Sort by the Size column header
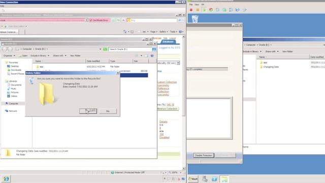The width and height of the screenshot is (325, 183). pyautogui.click(x=141, y=61)
